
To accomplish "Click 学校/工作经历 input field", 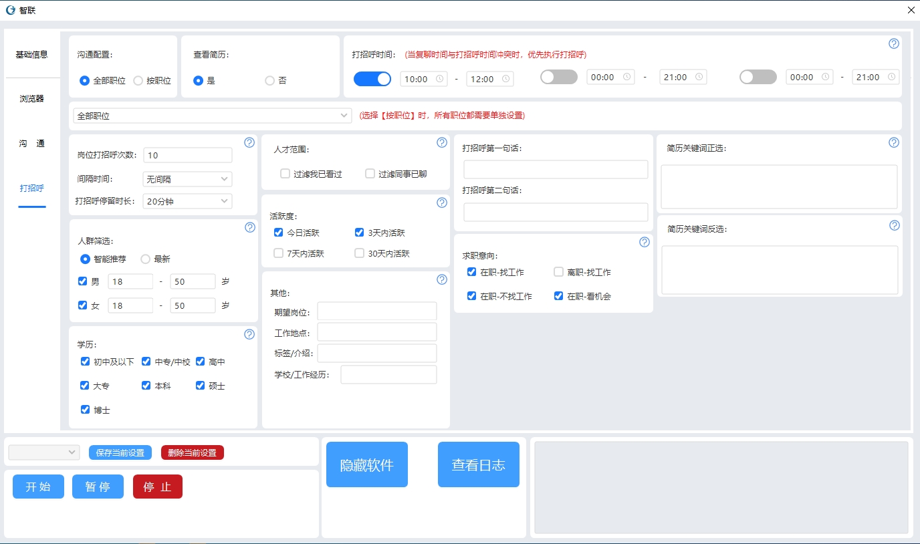I will 388,374.
